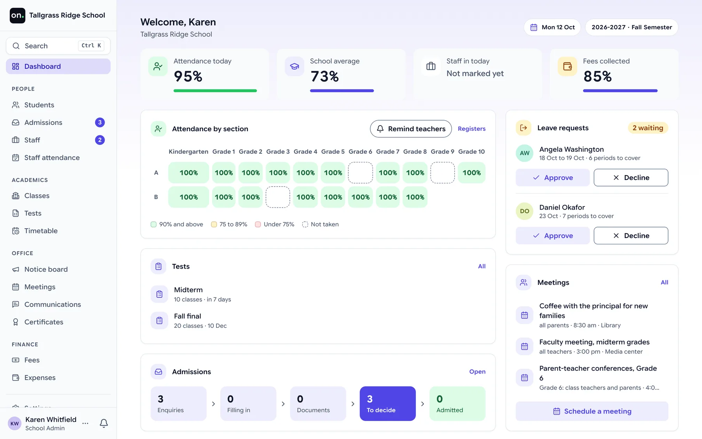Open the Registers link
Screen dimensions: 702x439
pyautogui.click(x=472, y=129)
